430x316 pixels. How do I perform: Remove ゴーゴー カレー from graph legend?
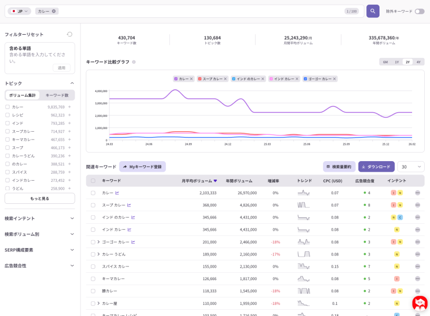pyautogui.click(x=334, y=79)
